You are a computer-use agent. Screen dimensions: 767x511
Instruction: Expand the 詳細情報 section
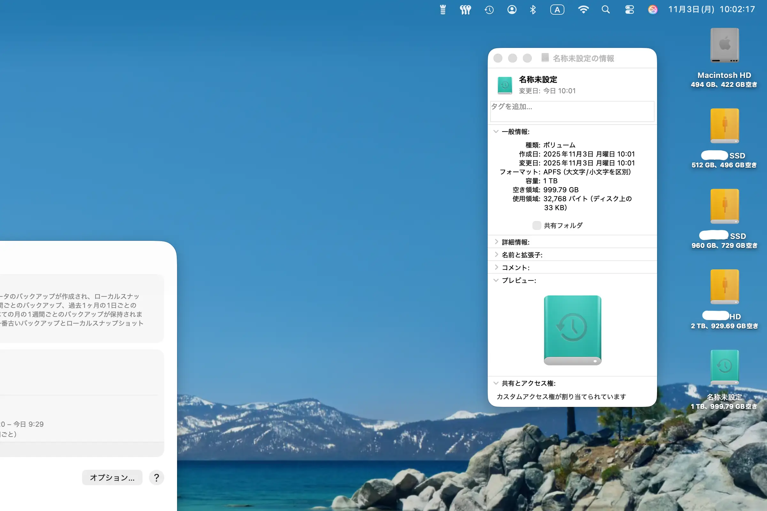[496, 242]
